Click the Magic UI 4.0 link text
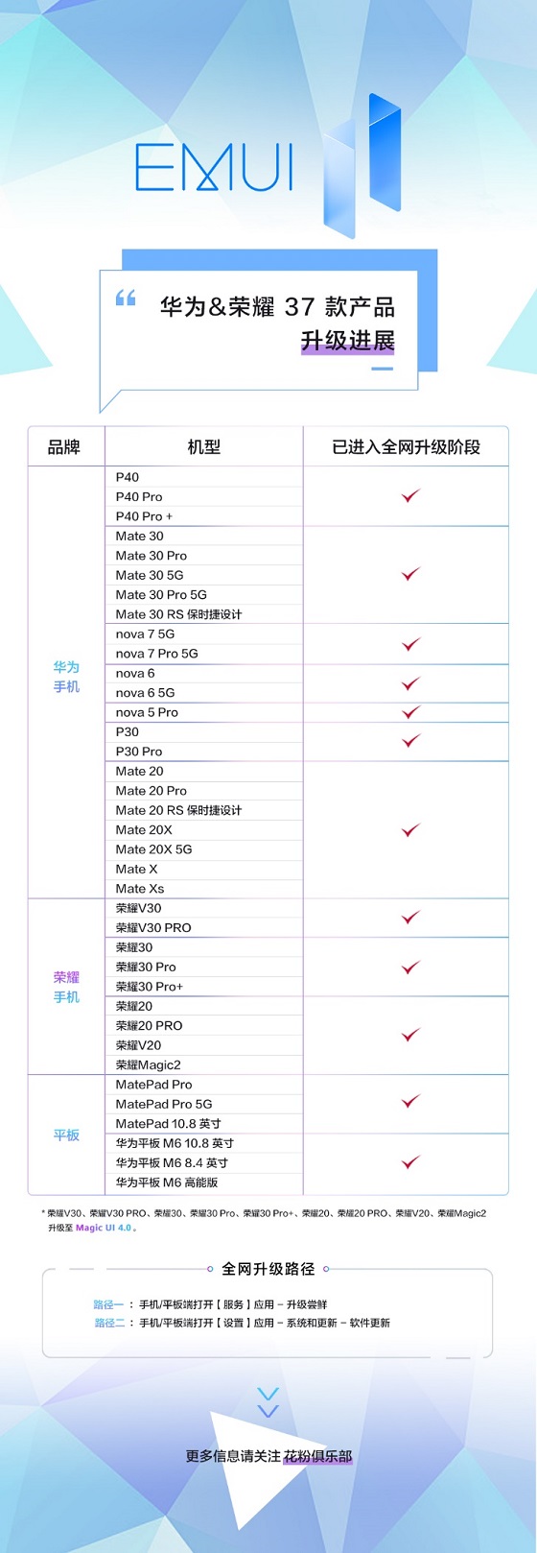Image resolution: width=537 pixels, height=1553 pixels. point(105,1228)
